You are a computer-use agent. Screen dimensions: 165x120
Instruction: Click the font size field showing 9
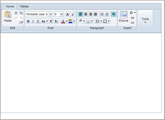tap(57, 14)
